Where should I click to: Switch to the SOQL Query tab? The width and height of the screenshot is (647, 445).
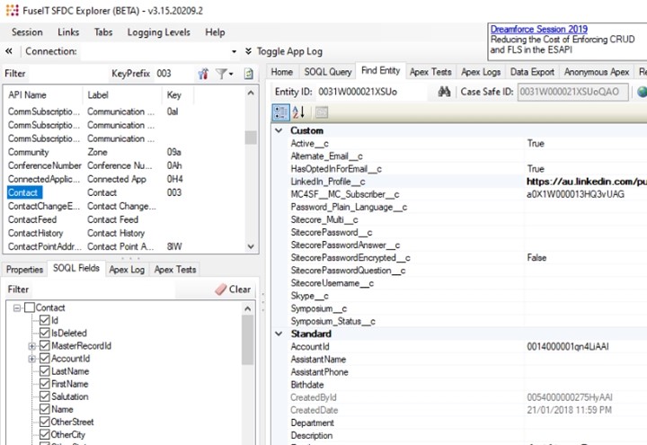(x=328, y=72)
